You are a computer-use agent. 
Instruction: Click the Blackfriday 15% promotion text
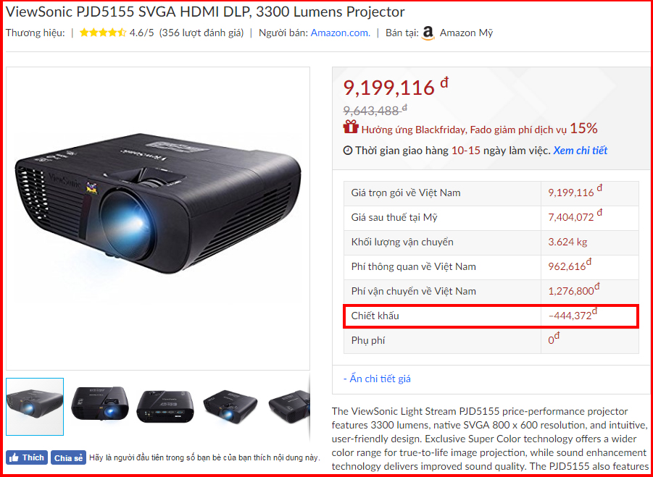479,129
